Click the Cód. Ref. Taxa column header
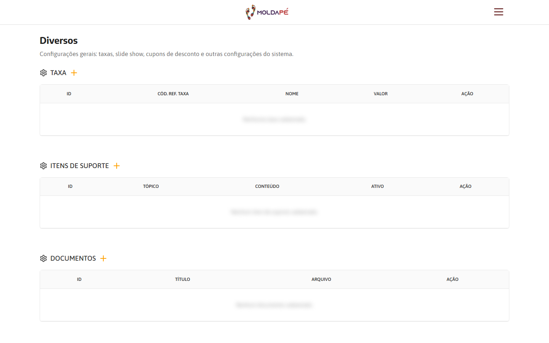 pyautogui.click(x=173, y=94)
